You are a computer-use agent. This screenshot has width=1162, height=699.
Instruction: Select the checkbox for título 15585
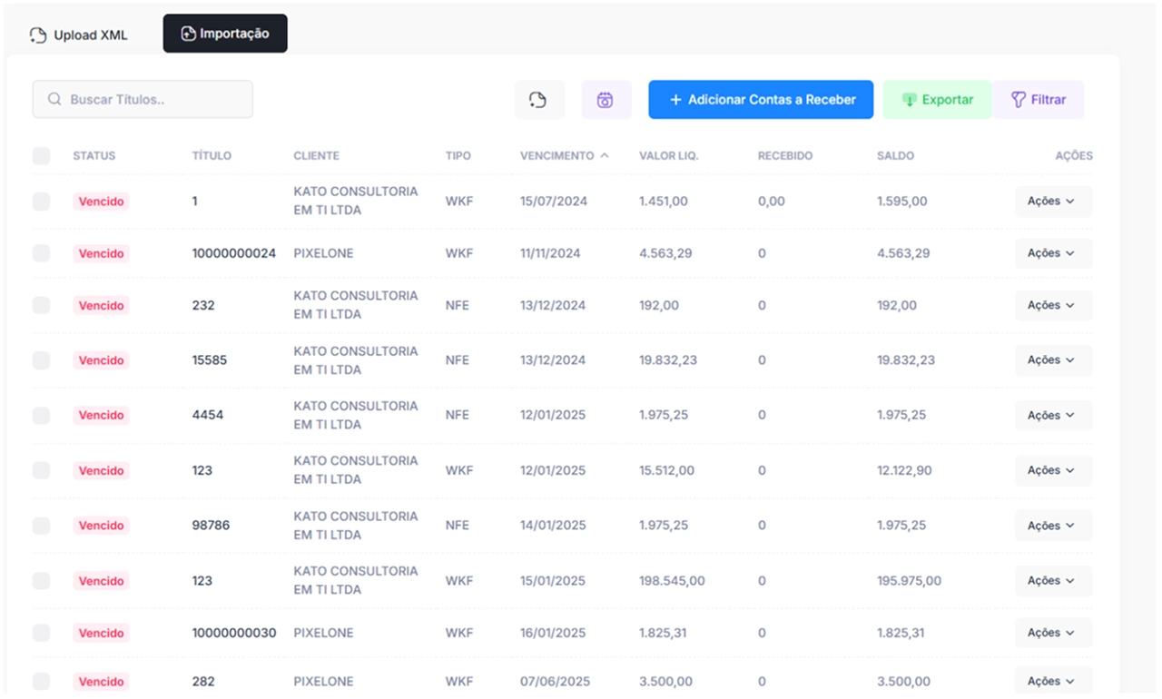point(42,360)
